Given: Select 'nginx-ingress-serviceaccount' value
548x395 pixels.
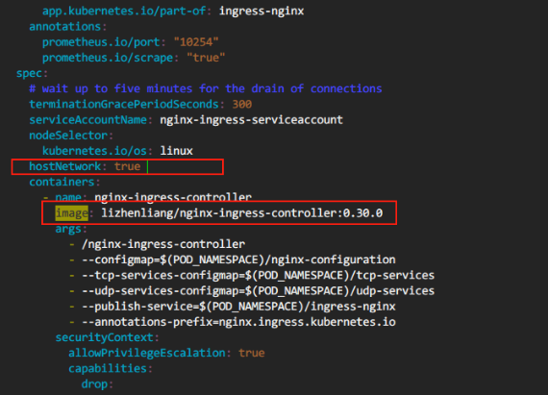Looking at the screenshot, I should point(251,120).
